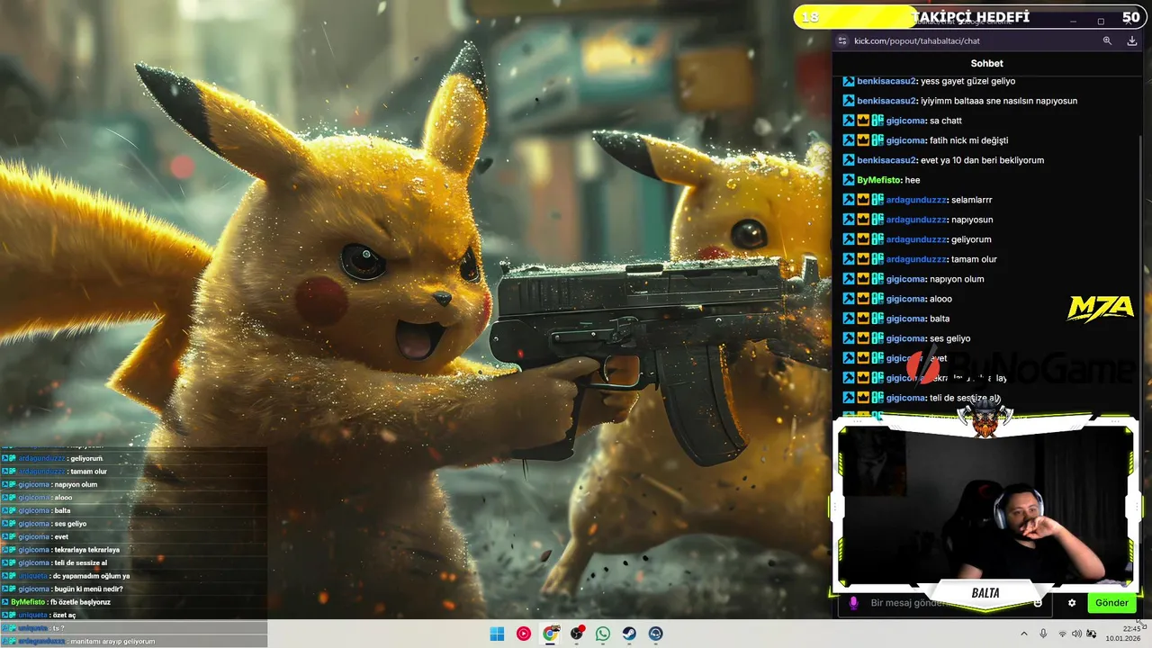Click overlay chat message 'fb özetle başlıyoruz'
This screenshot has height=648, width=1152.
coord(80,601)
